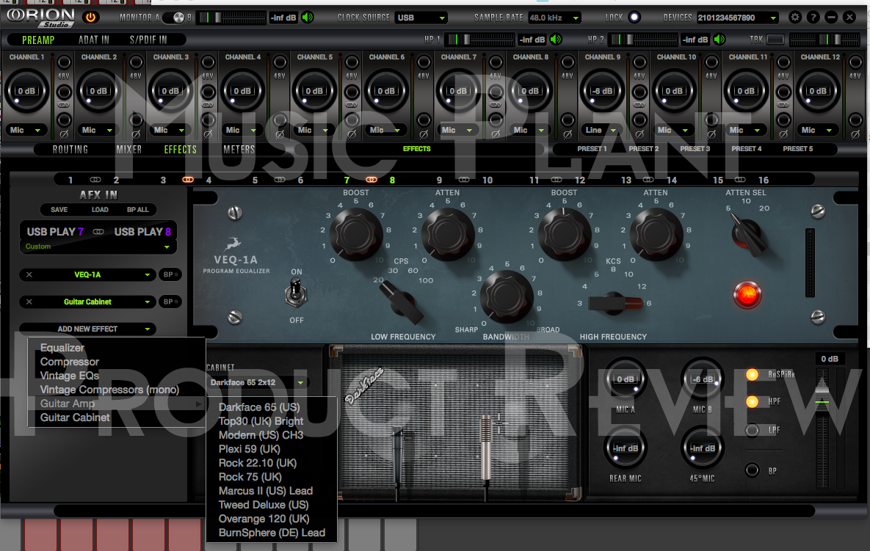Open the Routing tab
Viewport: 870px width, 551px height.
click(x=70, y=150)
